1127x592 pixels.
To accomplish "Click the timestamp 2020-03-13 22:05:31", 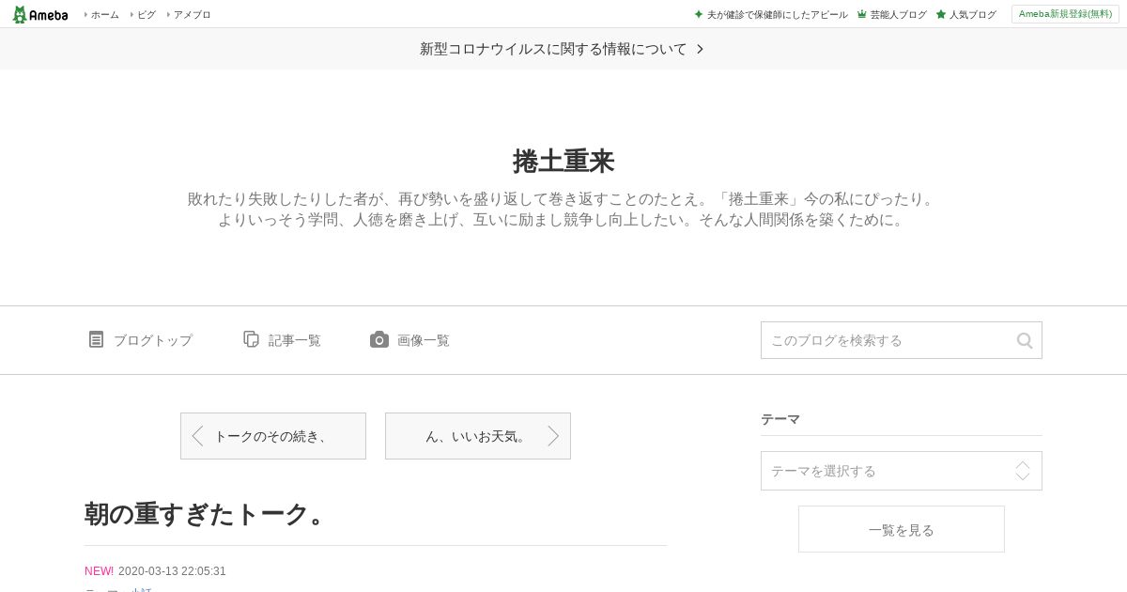I will point(172,571).
